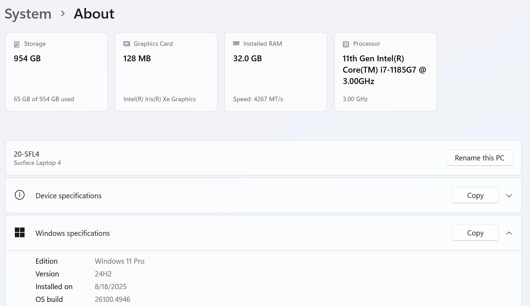The width and height of the screenshot is (530, 306).
Task: Rename this PC
Action: point(479,158)
